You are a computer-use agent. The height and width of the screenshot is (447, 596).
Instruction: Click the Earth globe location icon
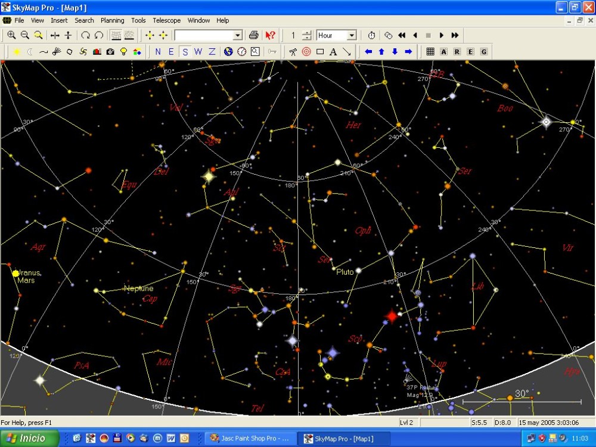[228, 52]
